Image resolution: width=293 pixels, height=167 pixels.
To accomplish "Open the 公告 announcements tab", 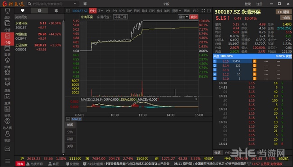I will [x=70, y=132].
